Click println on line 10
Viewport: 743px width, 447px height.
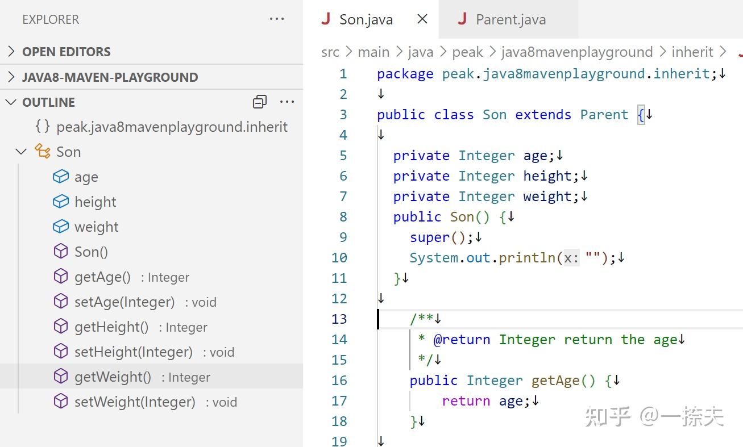tap(527, 258)
